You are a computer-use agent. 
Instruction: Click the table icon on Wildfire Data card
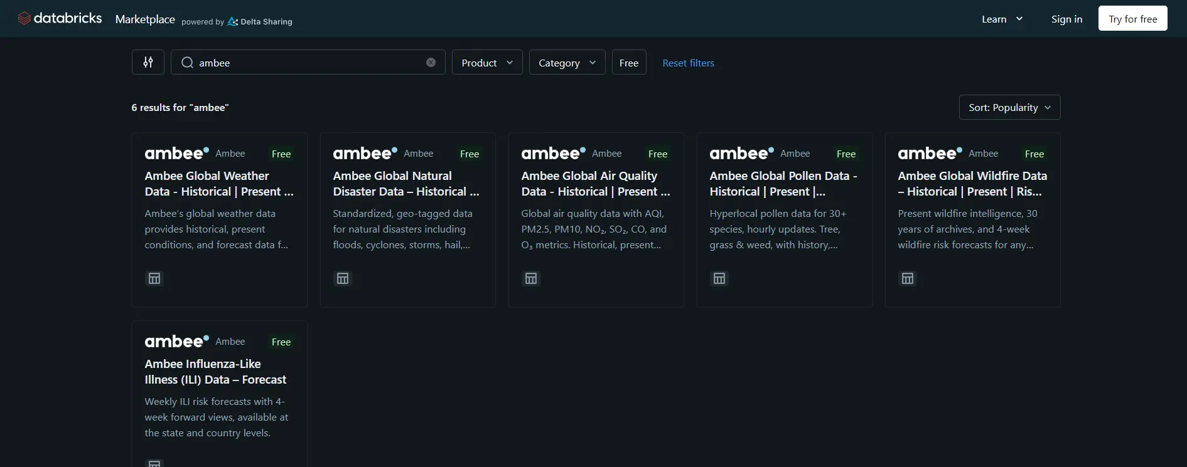point(908,278)
